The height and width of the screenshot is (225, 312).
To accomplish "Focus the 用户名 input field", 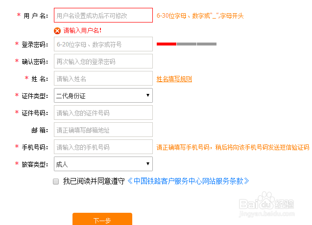I will (x=103, y=15).
